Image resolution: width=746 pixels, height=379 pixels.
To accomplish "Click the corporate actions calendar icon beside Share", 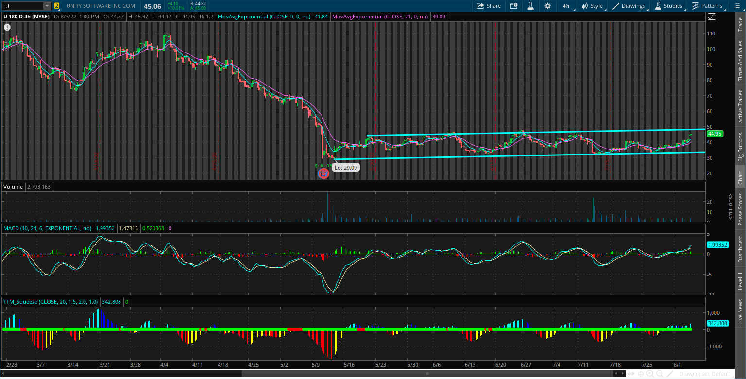I will (x=513, y=6).
